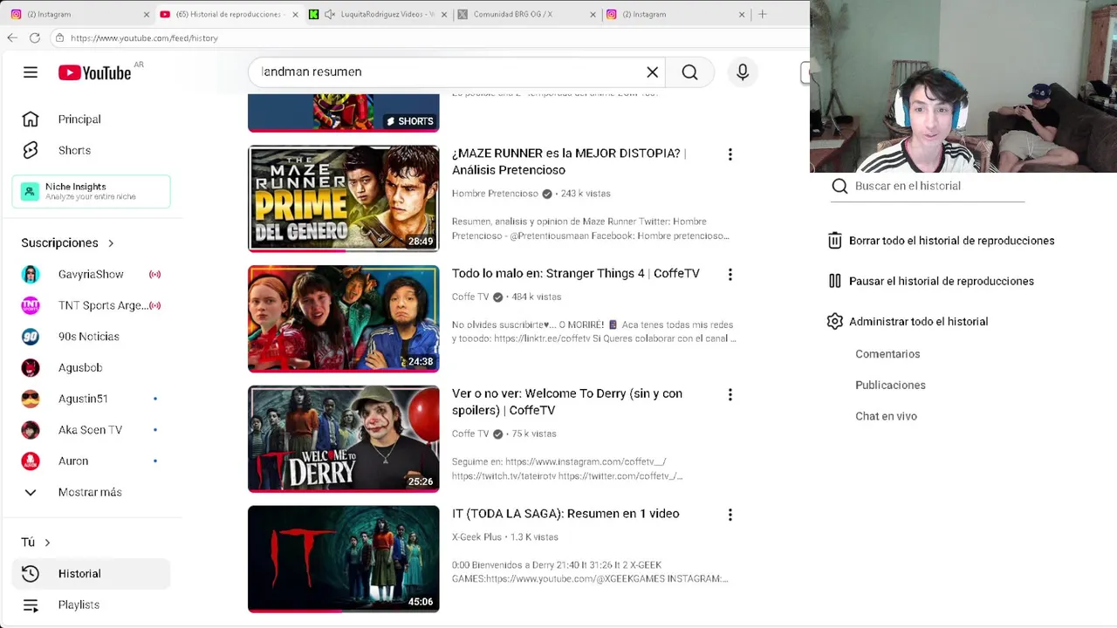Screen dimensions: 1117x628
Task: Activate voice search microphone
Action: [x=743, y=72]
